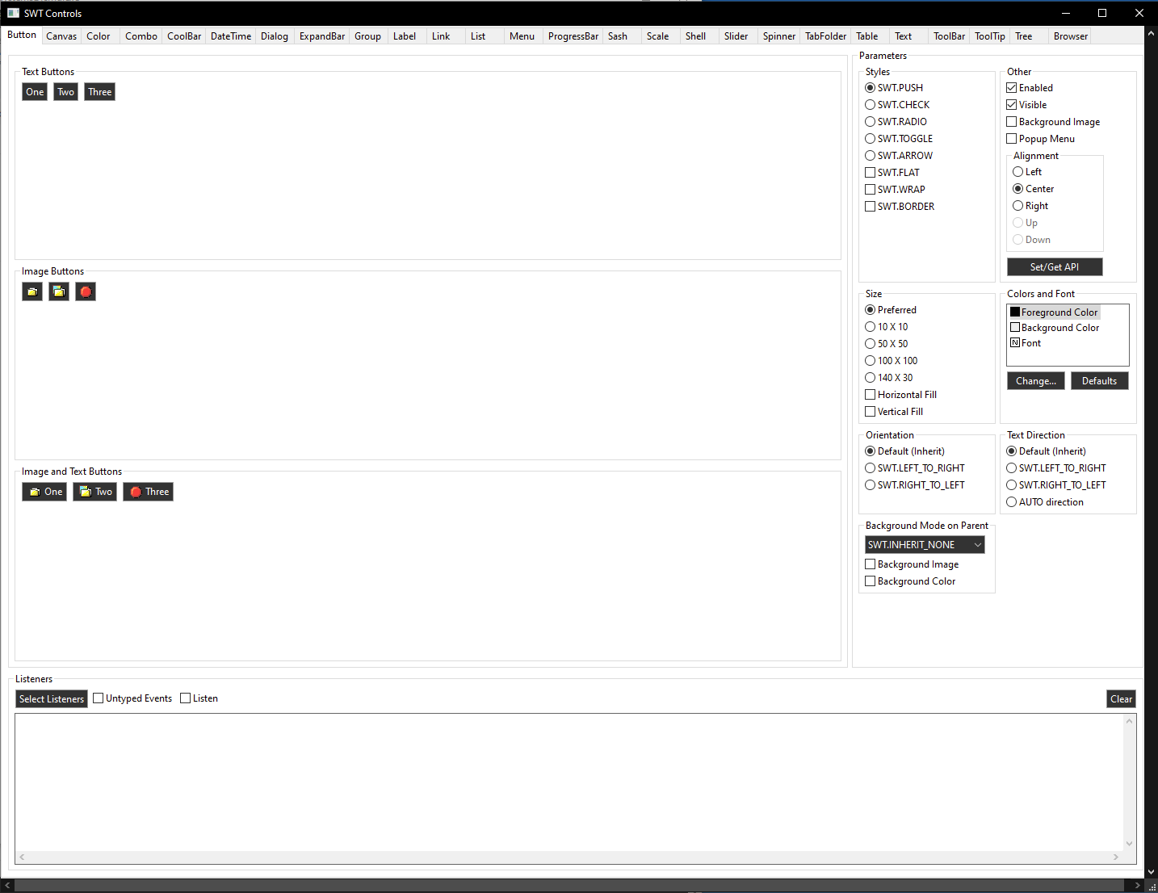Click image and text button Three
Screen dimensions: 1158x893
(149, 492)
